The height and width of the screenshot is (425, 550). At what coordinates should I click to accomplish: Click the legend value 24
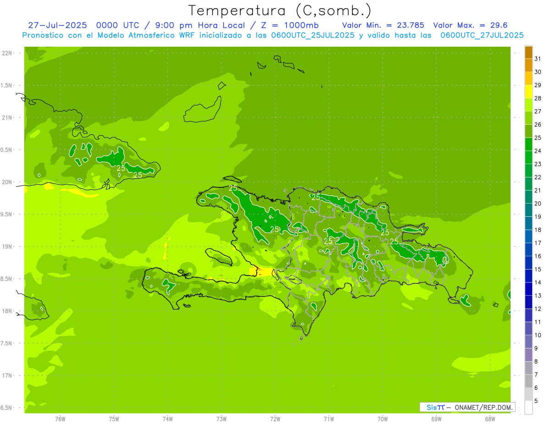pos(538,151)
